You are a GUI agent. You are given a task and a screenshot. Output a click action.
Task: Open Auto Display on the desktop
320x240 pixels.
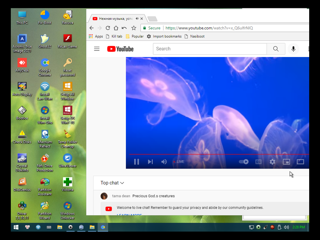[x=22, y=89]
